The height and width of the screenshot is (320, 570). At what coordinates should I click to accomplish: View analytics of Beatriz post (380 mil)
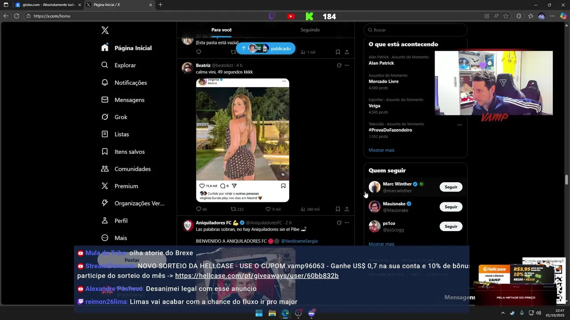tap(310, 209)
